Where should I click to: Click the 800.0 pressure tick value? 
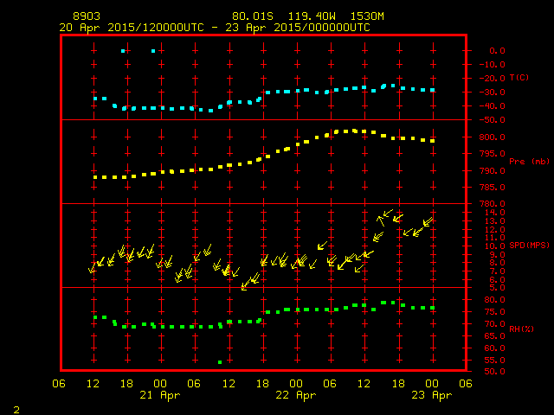[493, 137]
